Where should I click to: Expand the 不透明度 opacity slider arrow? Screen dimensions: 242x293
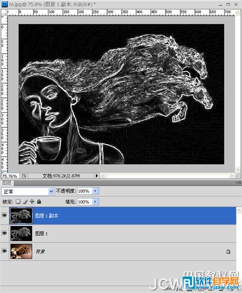point(95,191)
